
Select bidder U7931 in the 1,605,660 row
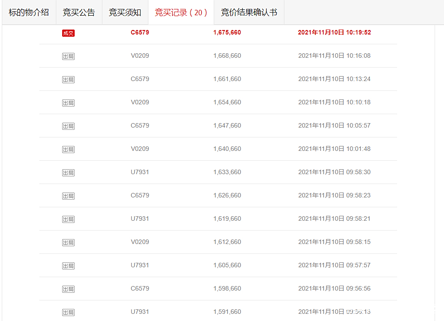(140, 265)
